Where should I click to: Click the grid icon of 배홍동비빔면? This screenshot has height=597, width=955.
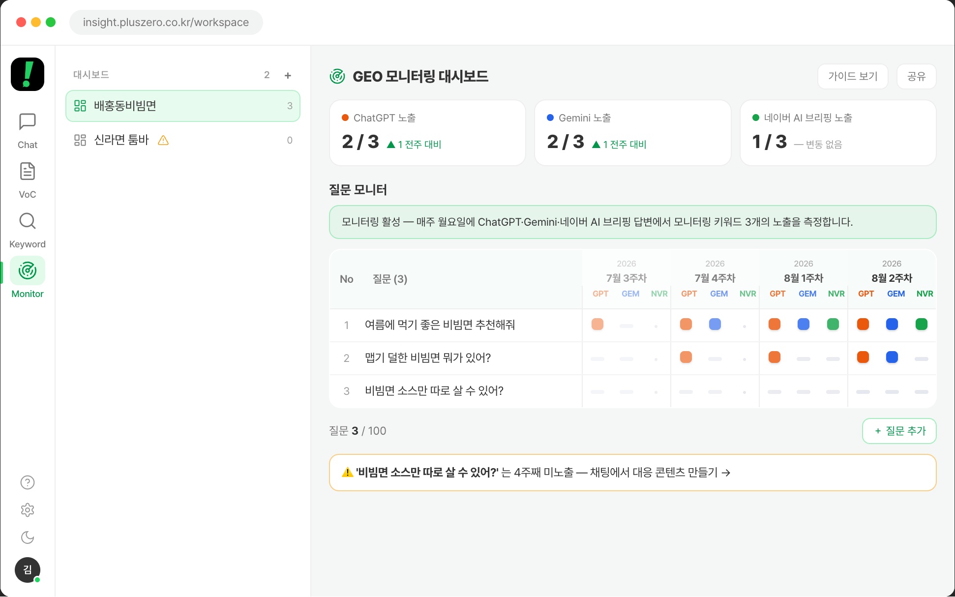[80, 106]
